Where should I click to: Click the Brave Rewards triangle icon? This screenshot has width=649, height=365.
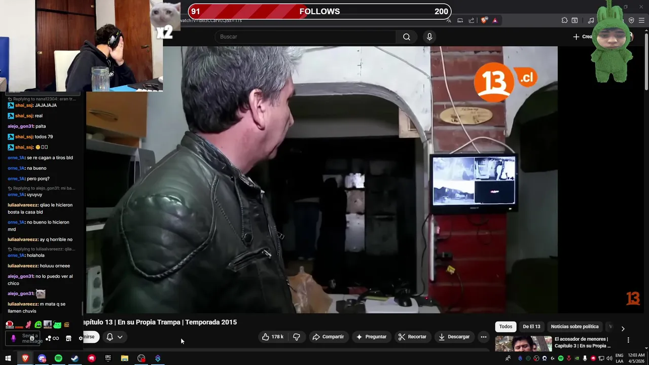(x=495, y=20)
